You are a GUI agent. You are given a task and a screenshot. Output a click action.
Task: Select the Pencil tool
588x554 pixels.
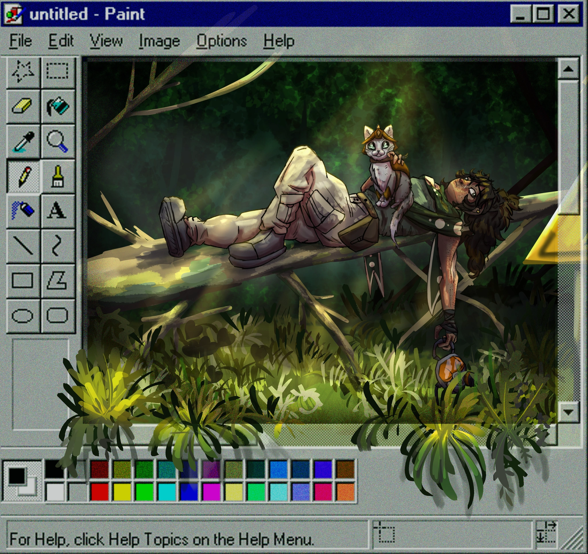(x=23, y=176)
